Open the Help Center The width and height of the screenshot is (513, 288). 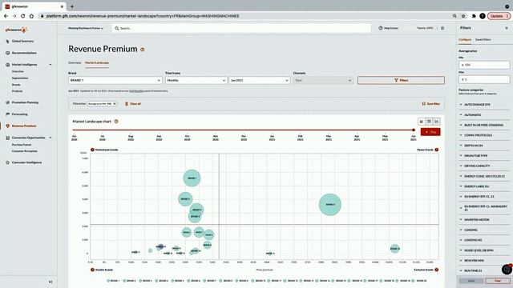(x=388, y=28)
